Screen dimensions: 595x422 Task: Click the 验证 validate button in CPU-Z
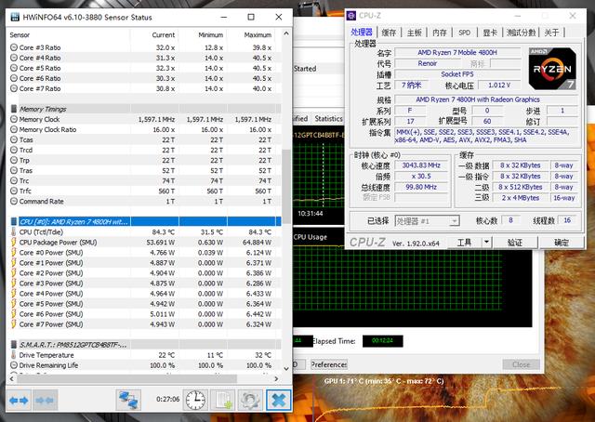[x=514, y=242]
